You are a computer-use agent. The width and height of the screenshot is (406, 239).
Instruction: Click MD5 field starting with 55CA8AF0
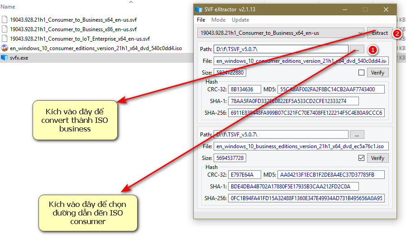[x=331, y=89]
